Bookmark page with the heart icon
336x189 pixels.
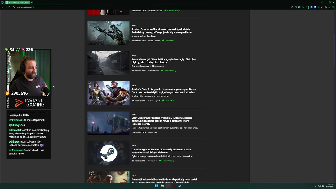point(306,7)
